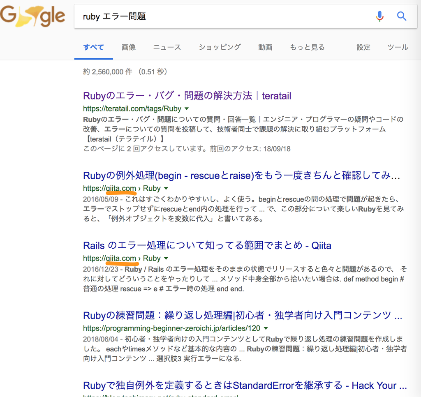Click 'https://qiita.com › Ruby' under Rubyの例外処理 result
This screenshot has height=397, width=421.
(122, 189)
